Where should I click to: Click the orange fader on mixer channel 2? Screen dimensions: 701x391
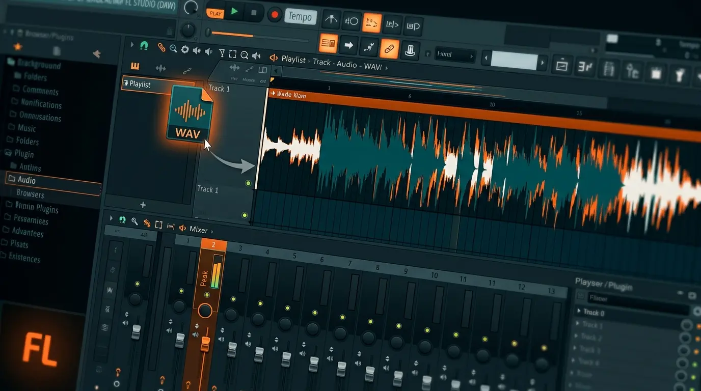tap(205, 344)
